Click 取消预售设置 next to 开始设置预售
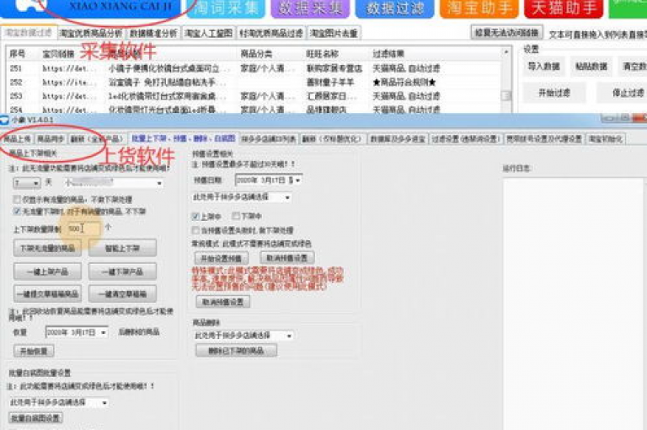Image resolution: width=647 pixels, height=430 pixels. pos(287,258)
